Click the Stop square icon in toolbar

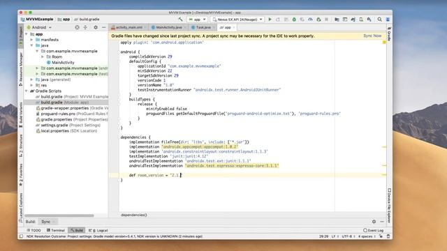[327, 20]
